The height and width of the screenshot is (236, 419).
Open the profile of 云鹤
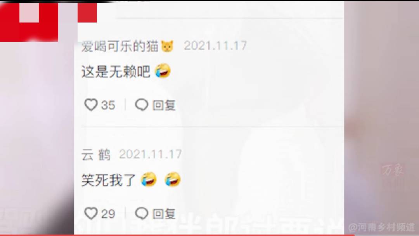pos(96,155)
